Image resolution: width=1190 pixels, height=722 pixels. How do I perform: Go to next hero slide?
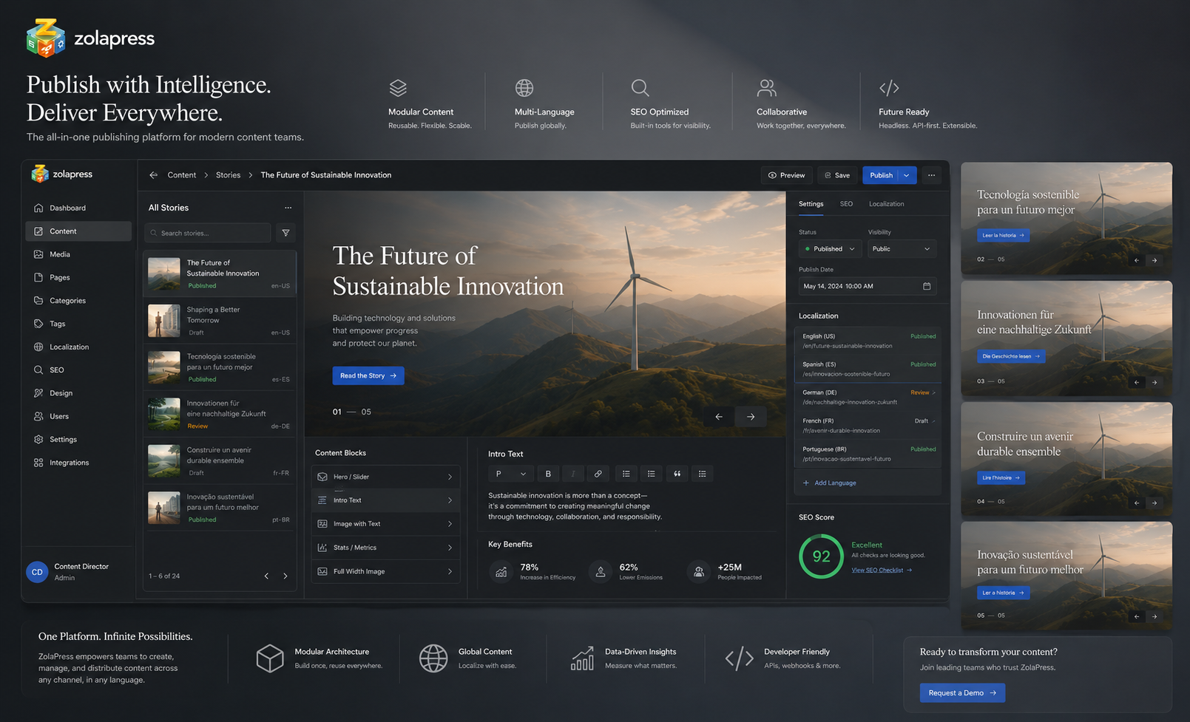751,417
